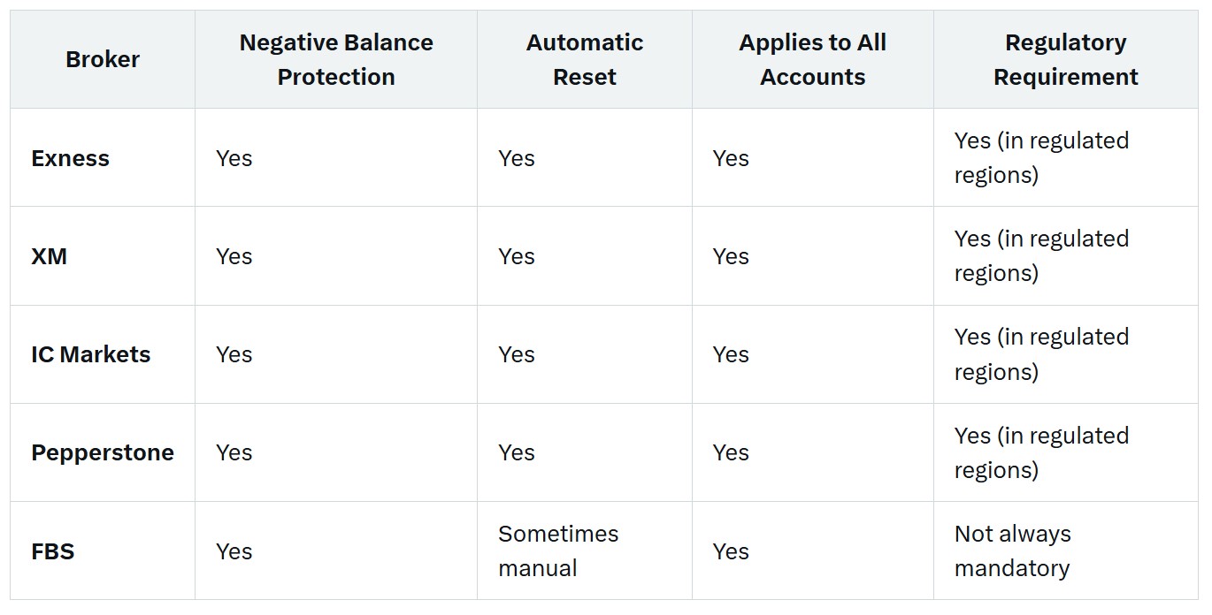The width and height of the screenshot is (1212, 615).
Task: Select the Applies to All Accounts header
Action: pos(813,59)
